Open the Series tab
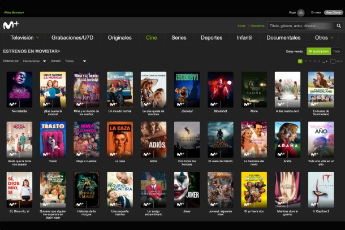The width and height of the screenshot is (345, 230). (179, 38)
